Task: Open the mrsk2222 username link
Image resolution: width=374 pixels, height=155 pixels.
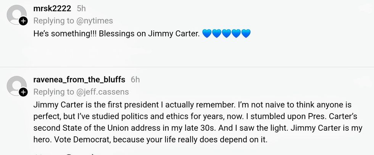Action: tap(52, 9)
